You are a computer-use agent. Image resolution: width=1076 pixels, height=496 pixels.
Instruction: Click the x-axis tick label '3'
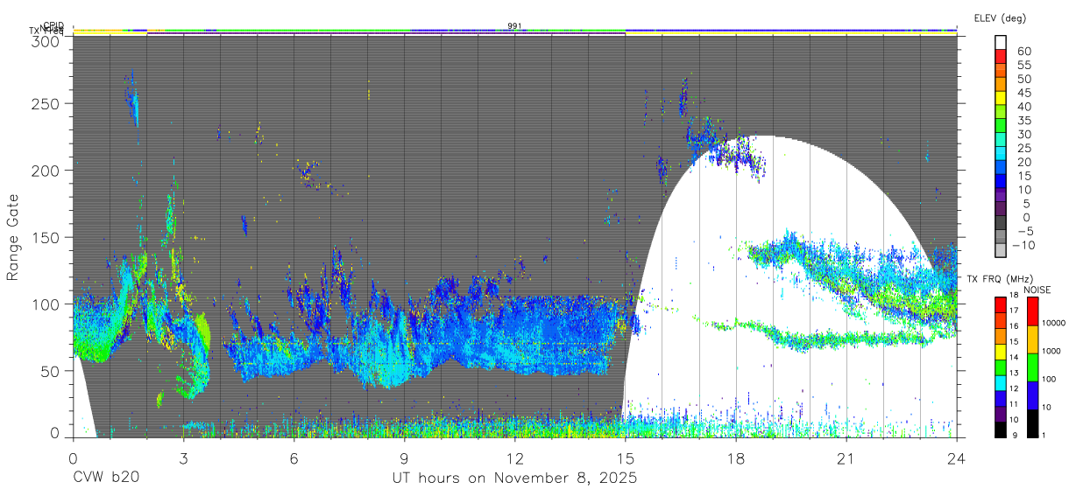coord(183,458)
